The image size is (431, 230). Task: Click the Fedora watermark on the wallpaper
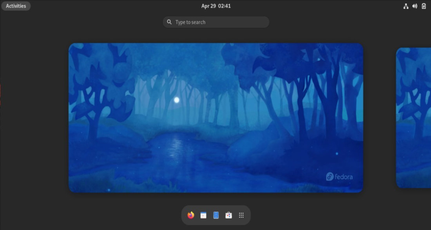click(339, 177)
